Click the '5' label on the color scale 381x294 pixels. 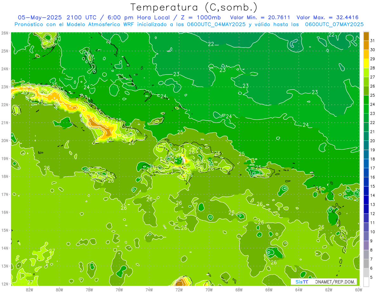coord(371,277)
